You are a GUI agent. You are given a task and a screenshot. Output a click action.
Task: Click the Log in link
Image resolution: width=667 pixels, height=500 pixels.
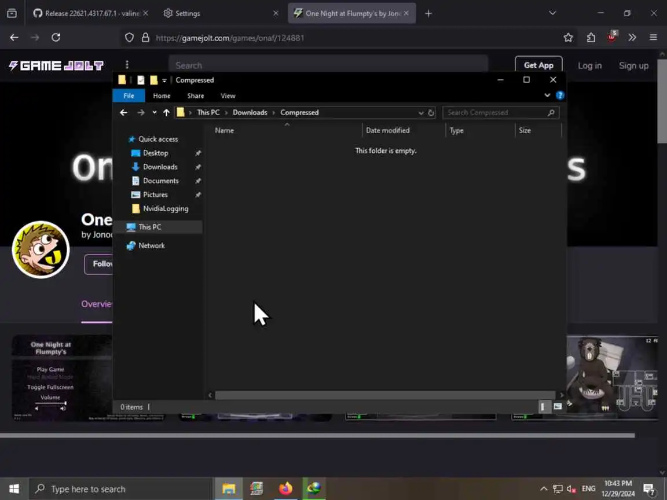point(589,65)
